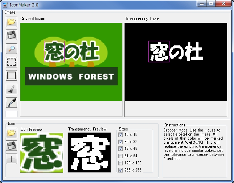Select the dashed rectangle selection tool

point(11,62)
